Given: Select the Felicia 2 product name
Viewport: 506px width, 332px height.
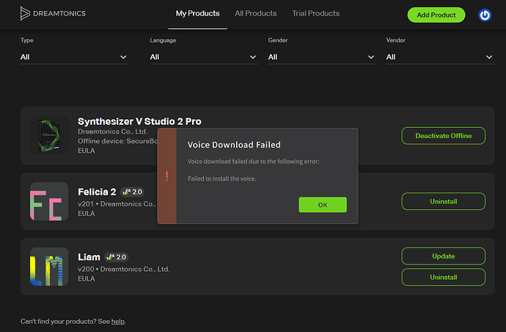Looking at the screenshot, I should 97,192.
